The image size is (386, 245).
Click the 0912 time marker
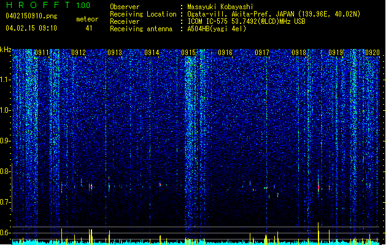[x=79, y=53]
